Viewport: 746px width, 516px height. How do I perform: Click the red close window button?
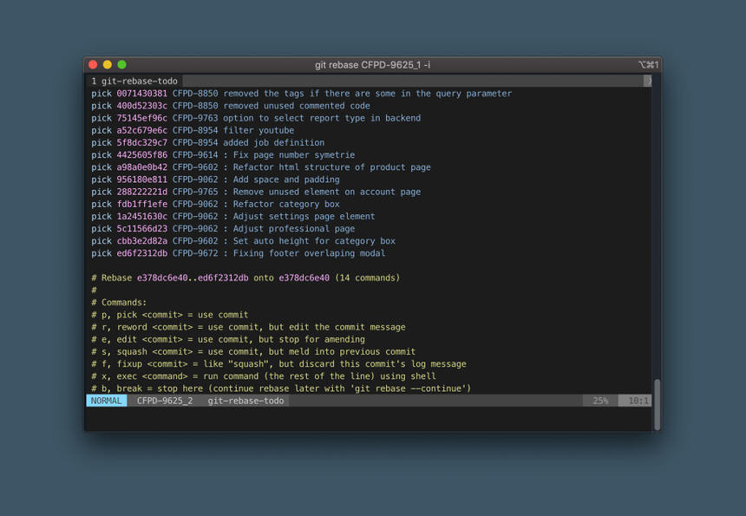[x=93, y=65]
